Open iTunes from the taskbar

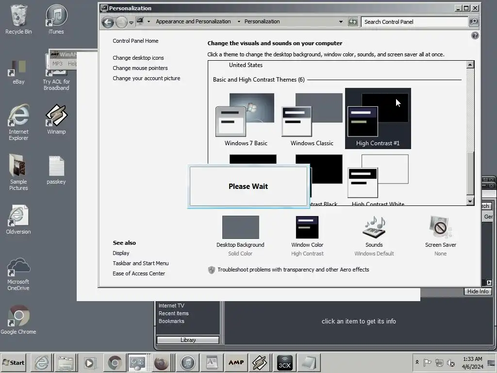coord(188,362)
